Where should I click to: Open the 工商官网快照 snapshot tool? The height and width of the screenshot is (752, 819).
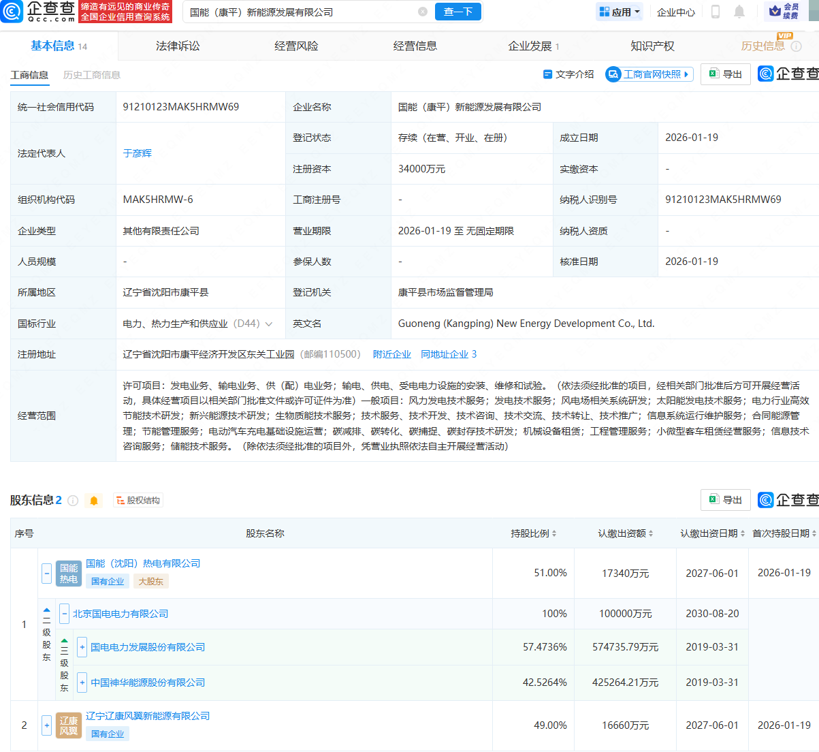pos(649,74)
